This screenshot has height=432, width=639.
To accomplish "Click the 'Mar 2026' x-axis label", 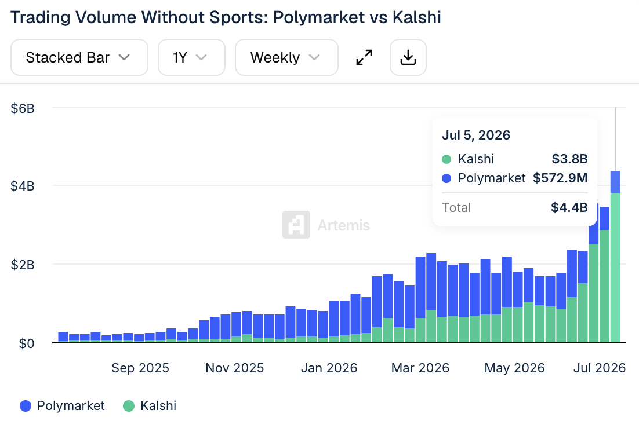I will (420, 368).
